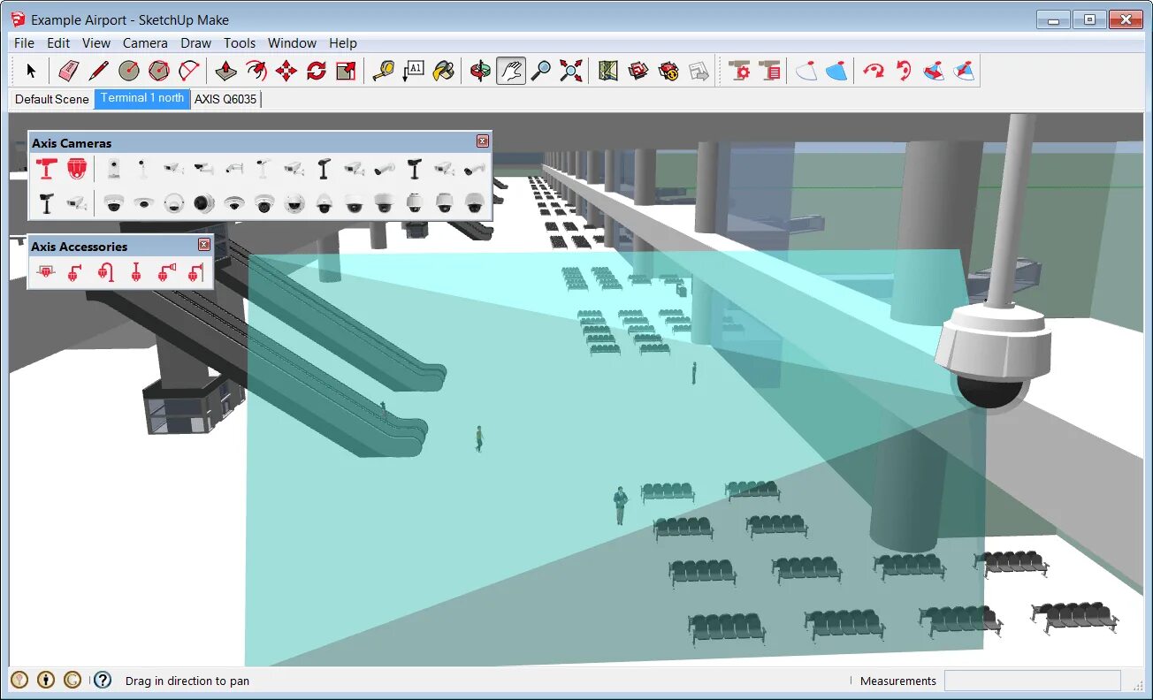Insert the last dome camera in bottom row
1153x700 pixels.
point(475,203)
